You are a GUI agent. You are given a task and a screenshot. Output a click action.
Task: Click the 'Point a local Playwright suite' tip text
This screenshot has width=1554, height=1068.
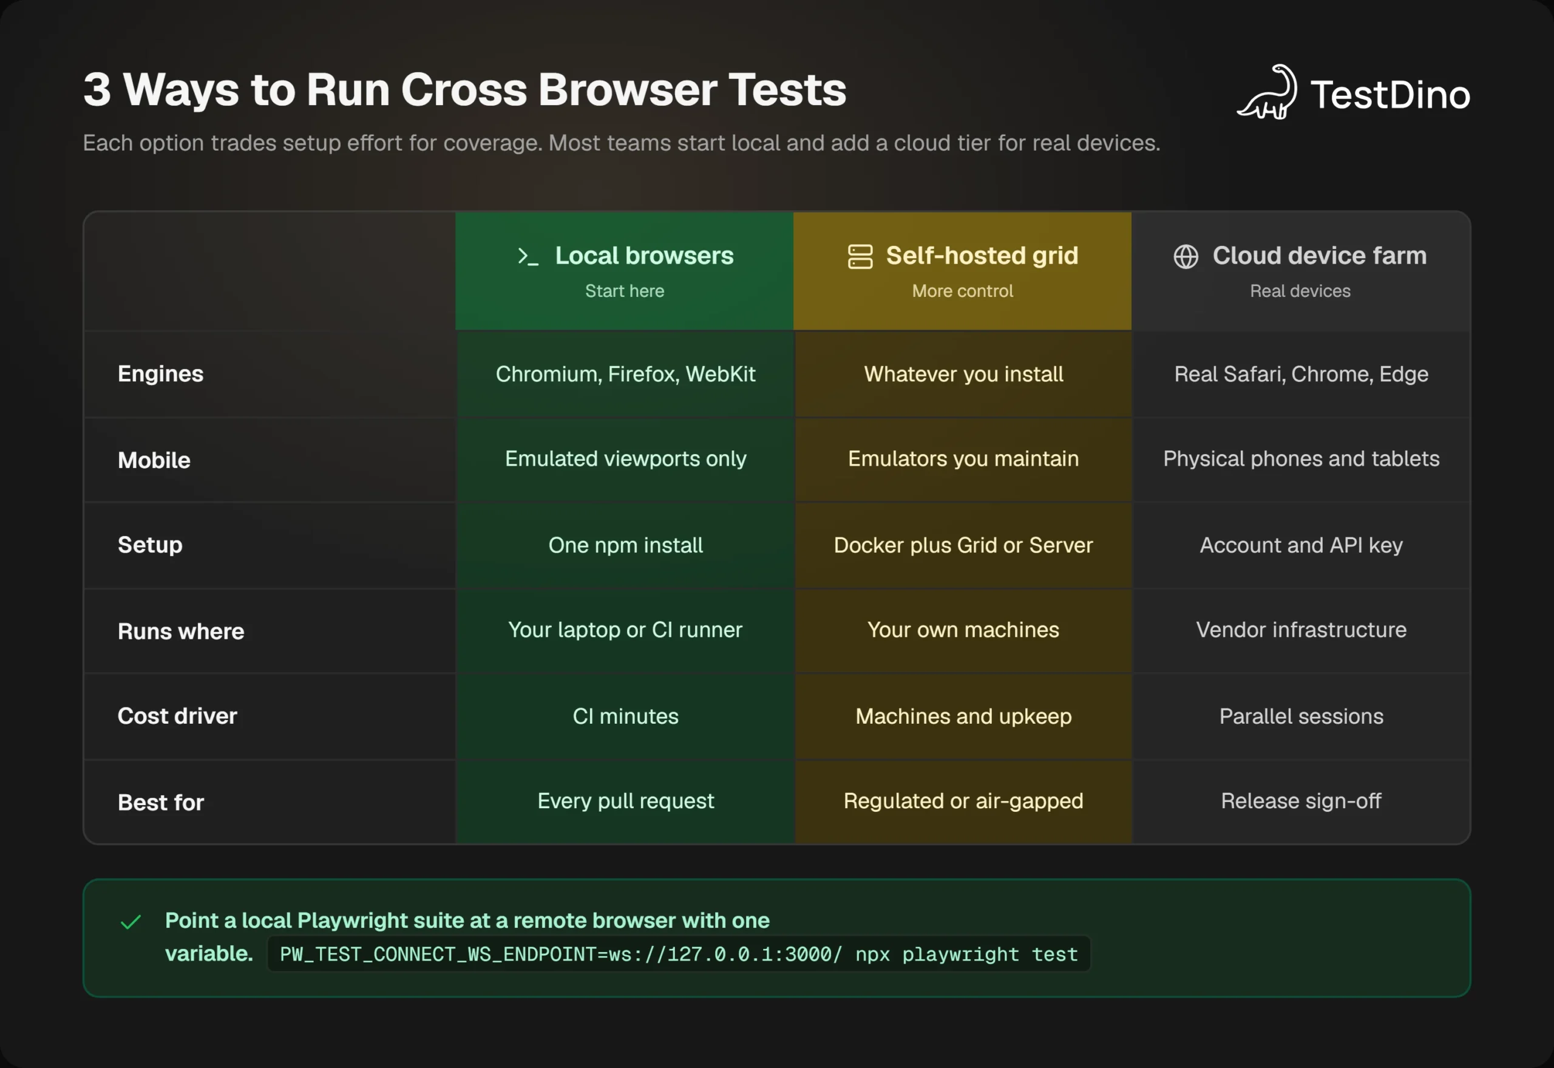click(467, 937)
